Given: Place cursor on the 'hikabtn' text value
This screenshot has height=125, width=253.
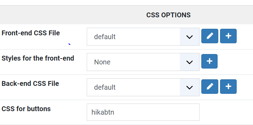Looking at the screenshot, I should (x=103, y=112).
